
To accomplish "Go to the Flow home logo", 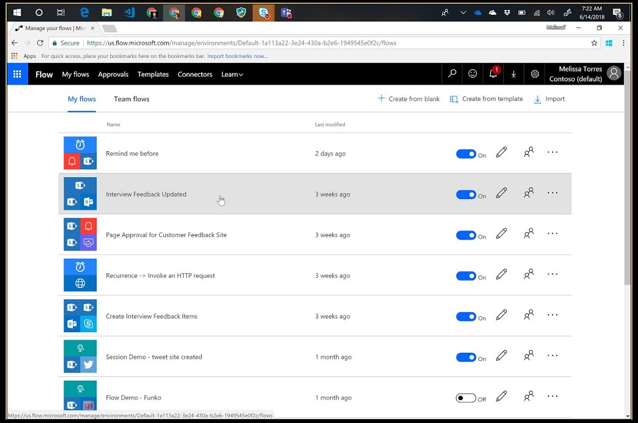I will 44,75.
